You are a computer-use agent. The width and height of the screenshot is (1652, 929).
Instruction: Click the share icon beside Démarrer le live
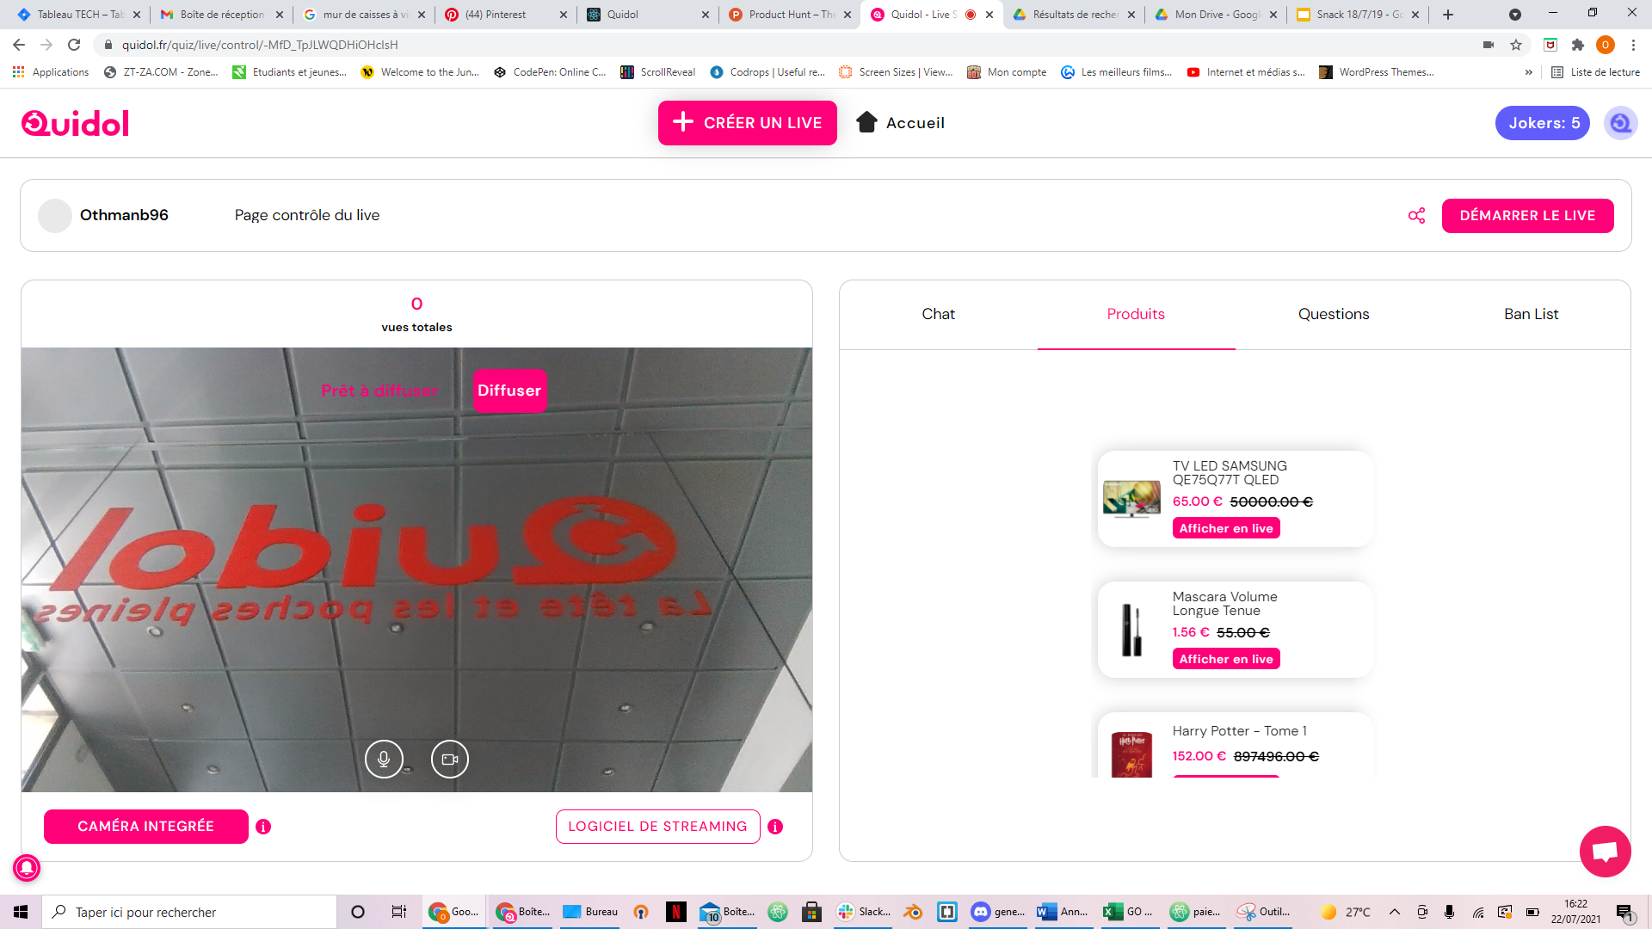(x=1416, y=216)
